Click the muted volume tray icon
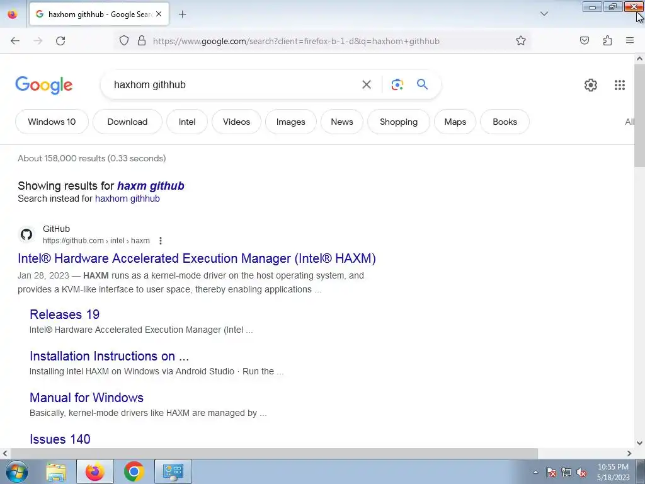 coord(581,472)
